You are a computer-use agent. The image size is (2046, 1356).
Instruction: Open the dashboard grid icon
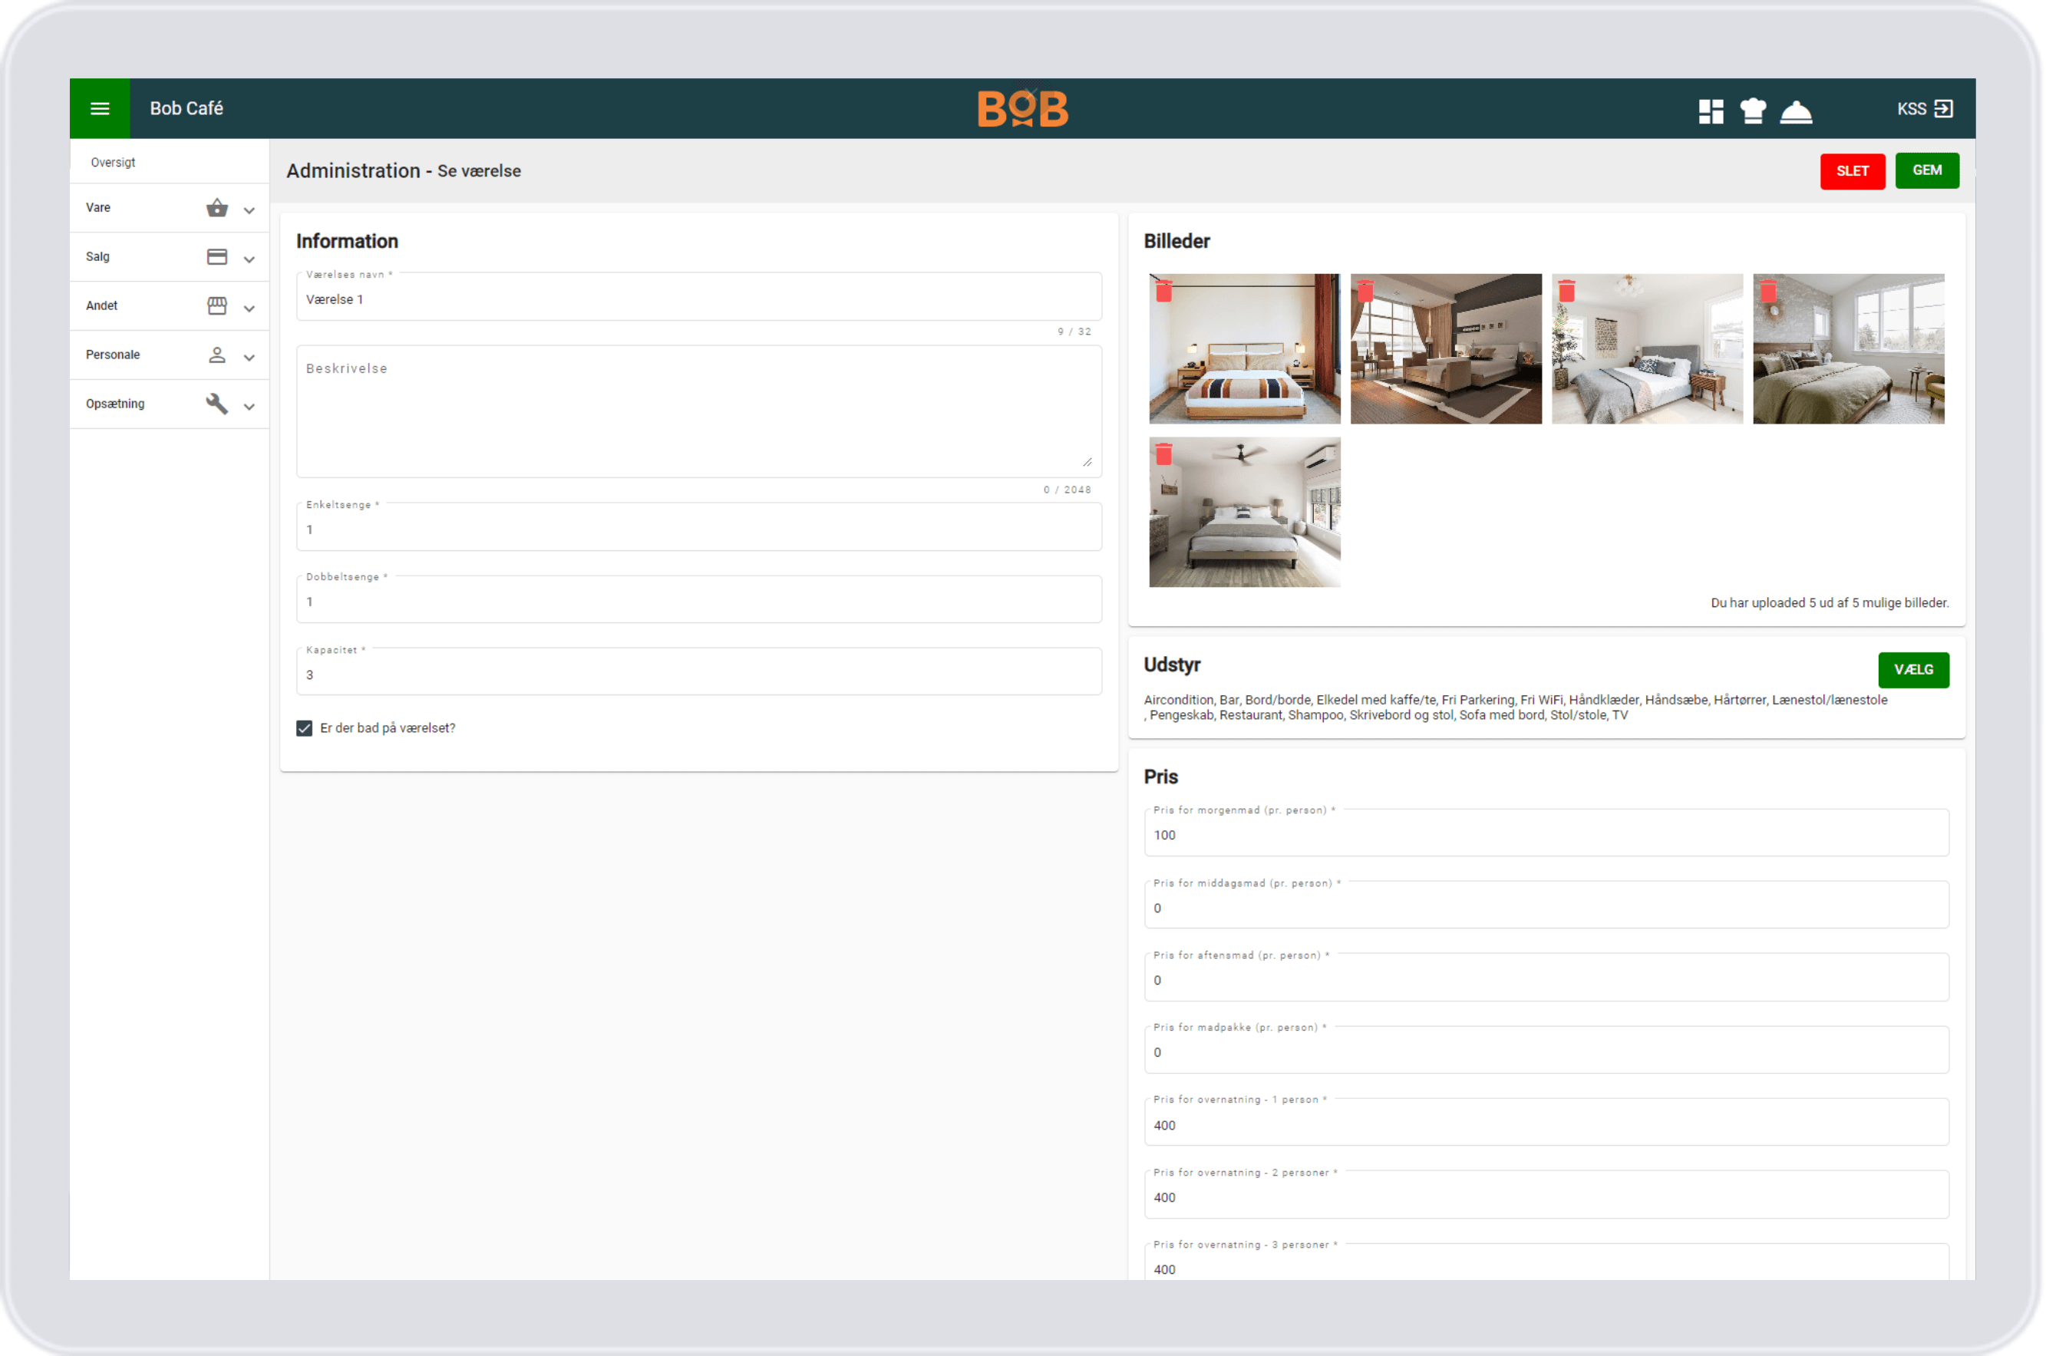[1710, 111]
